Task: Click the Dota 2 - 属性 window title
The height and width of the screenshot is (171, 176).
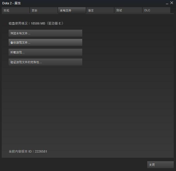Action: 12,3
